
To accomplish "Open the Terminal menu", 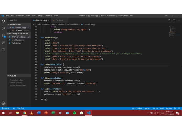I will [x=48, y=16].
